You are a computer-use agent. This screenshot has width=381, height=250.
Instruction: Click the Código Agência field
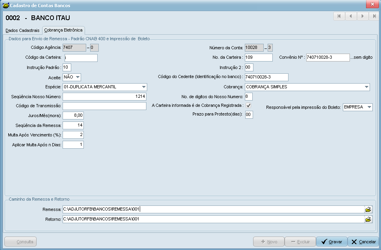pyautogui.click(x=74, y=48)
